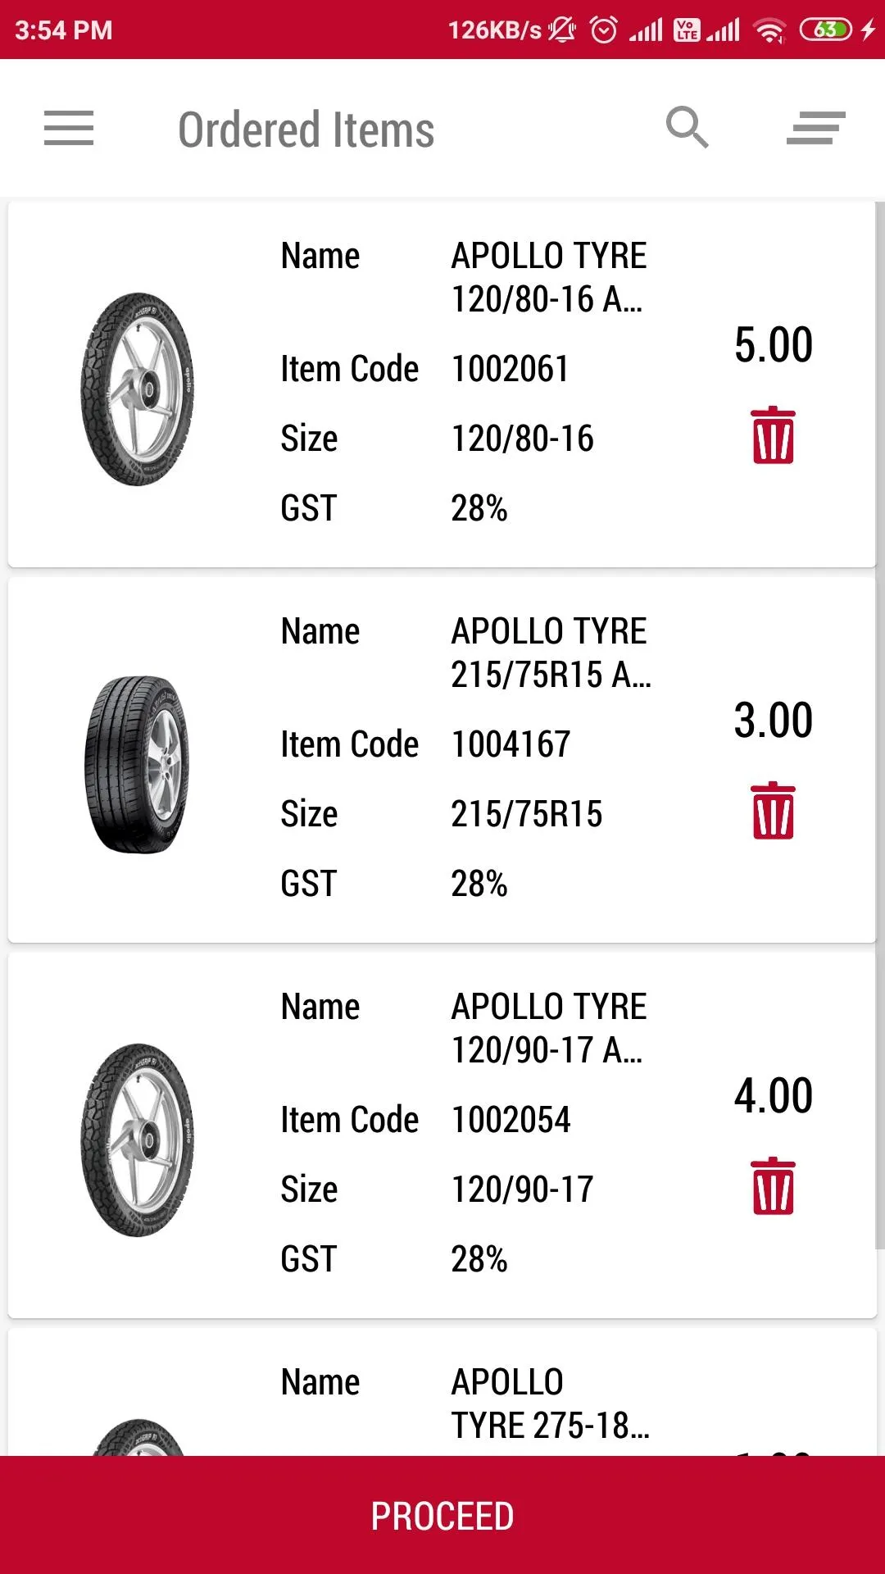
Task: Open the hamburger navigation menu
Action: (x=69, y=129)
